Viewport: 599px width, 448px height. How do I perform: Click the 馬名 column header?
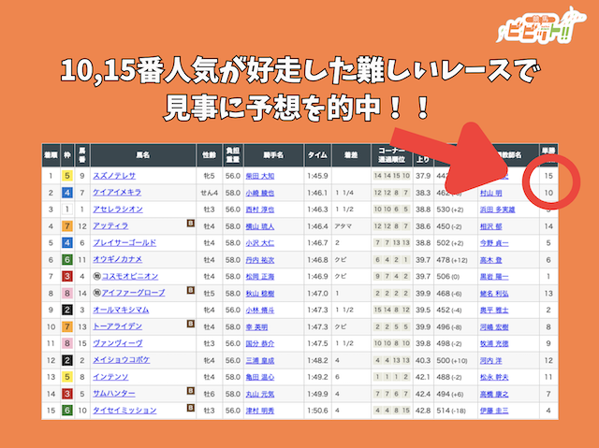(x=143, y=155)
